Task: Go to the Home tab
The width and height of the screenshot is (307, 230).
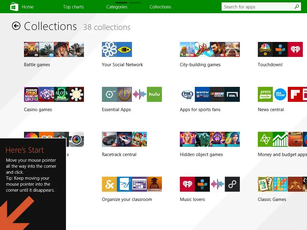Action: (x=28, y=7)
